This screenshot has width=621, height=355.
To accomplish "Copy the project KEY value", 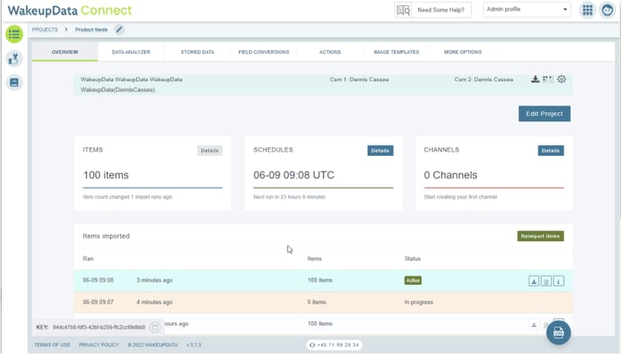I will point(155,327).
